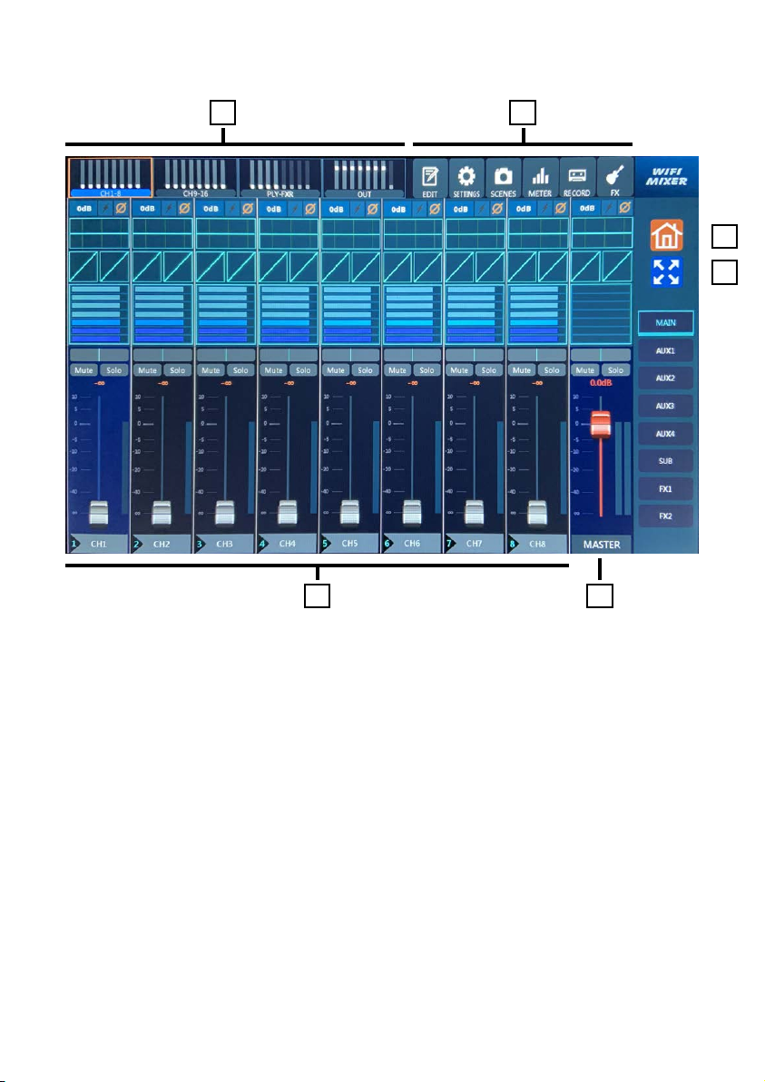Switch to CH9-16 channel bank
Screen dimensions: 765x1082
(x=195, y=178)
